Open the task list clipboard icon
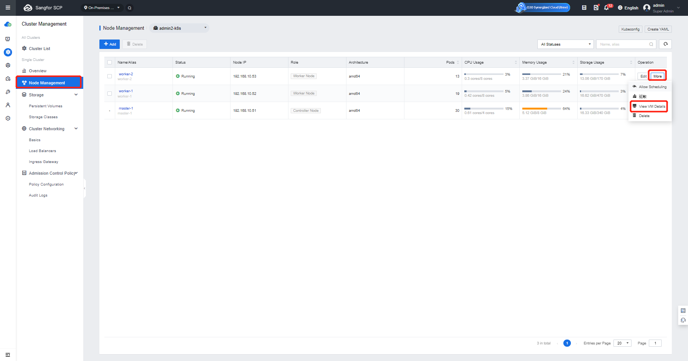This screenshot has width=688, height=361. [584, 8]
